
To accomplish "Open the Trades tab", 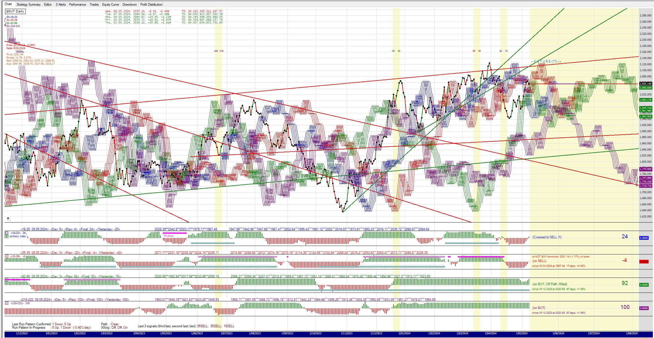I will click(x=94, y=5).
